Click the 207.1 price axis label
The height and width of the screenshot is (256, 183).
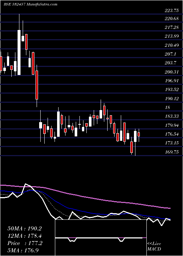pos(170,54)
